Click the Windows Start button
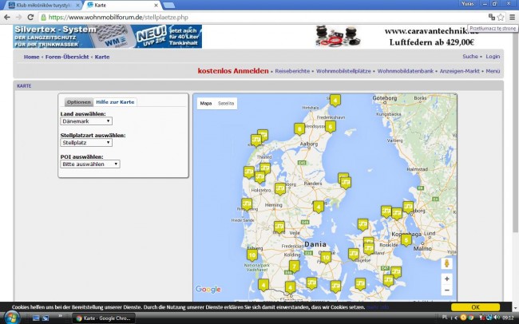Screen dimensions: 519x324 [10, 317]
